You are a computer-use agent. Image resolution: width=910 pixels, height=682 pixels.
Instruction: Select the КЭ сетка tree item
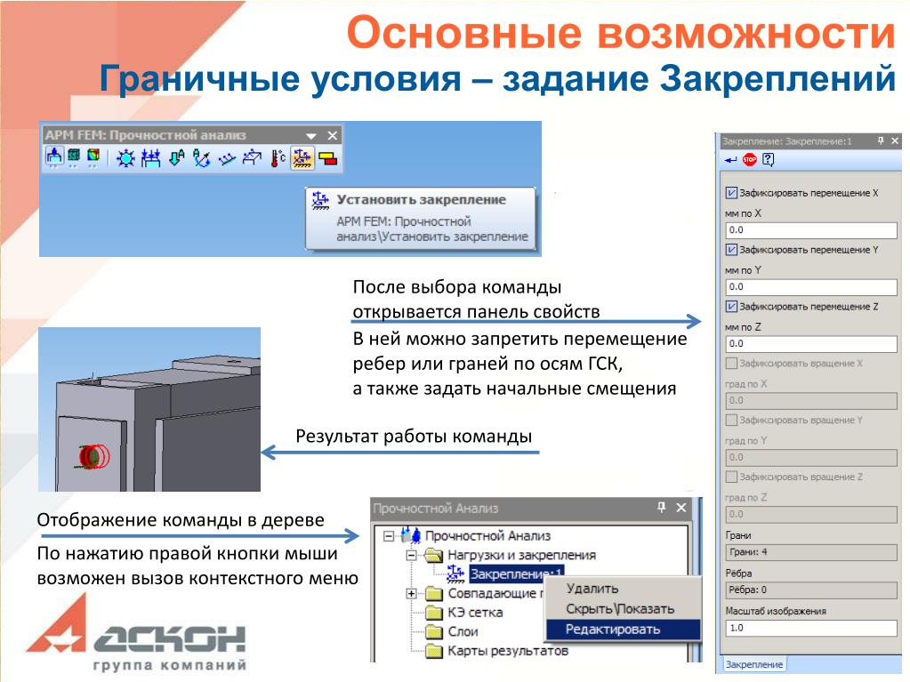pyautogui.click(x=475, y=613)
